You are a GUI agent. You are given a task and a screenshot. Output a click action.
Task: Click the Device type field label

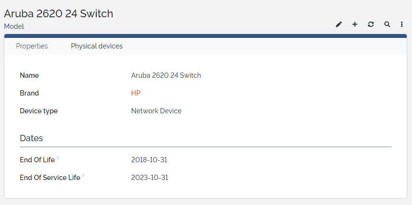[x=39, y=111]
